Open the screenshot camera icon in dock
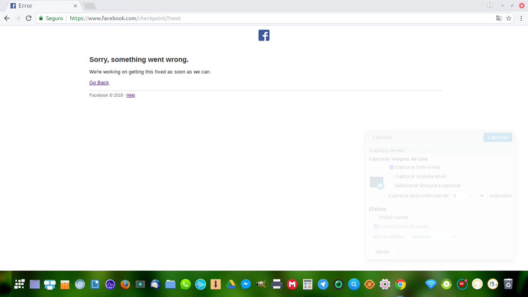Screen dimensions: 528x297 [x=140, y=284]
